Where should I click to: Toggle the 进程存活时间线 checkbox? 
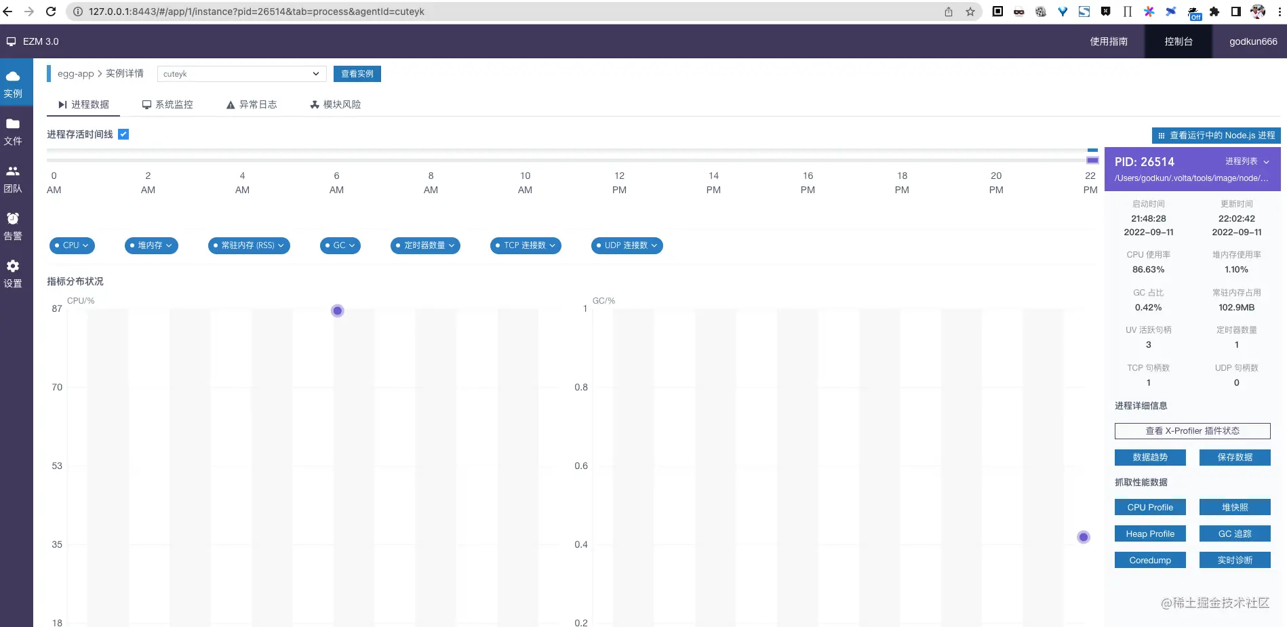123,134
